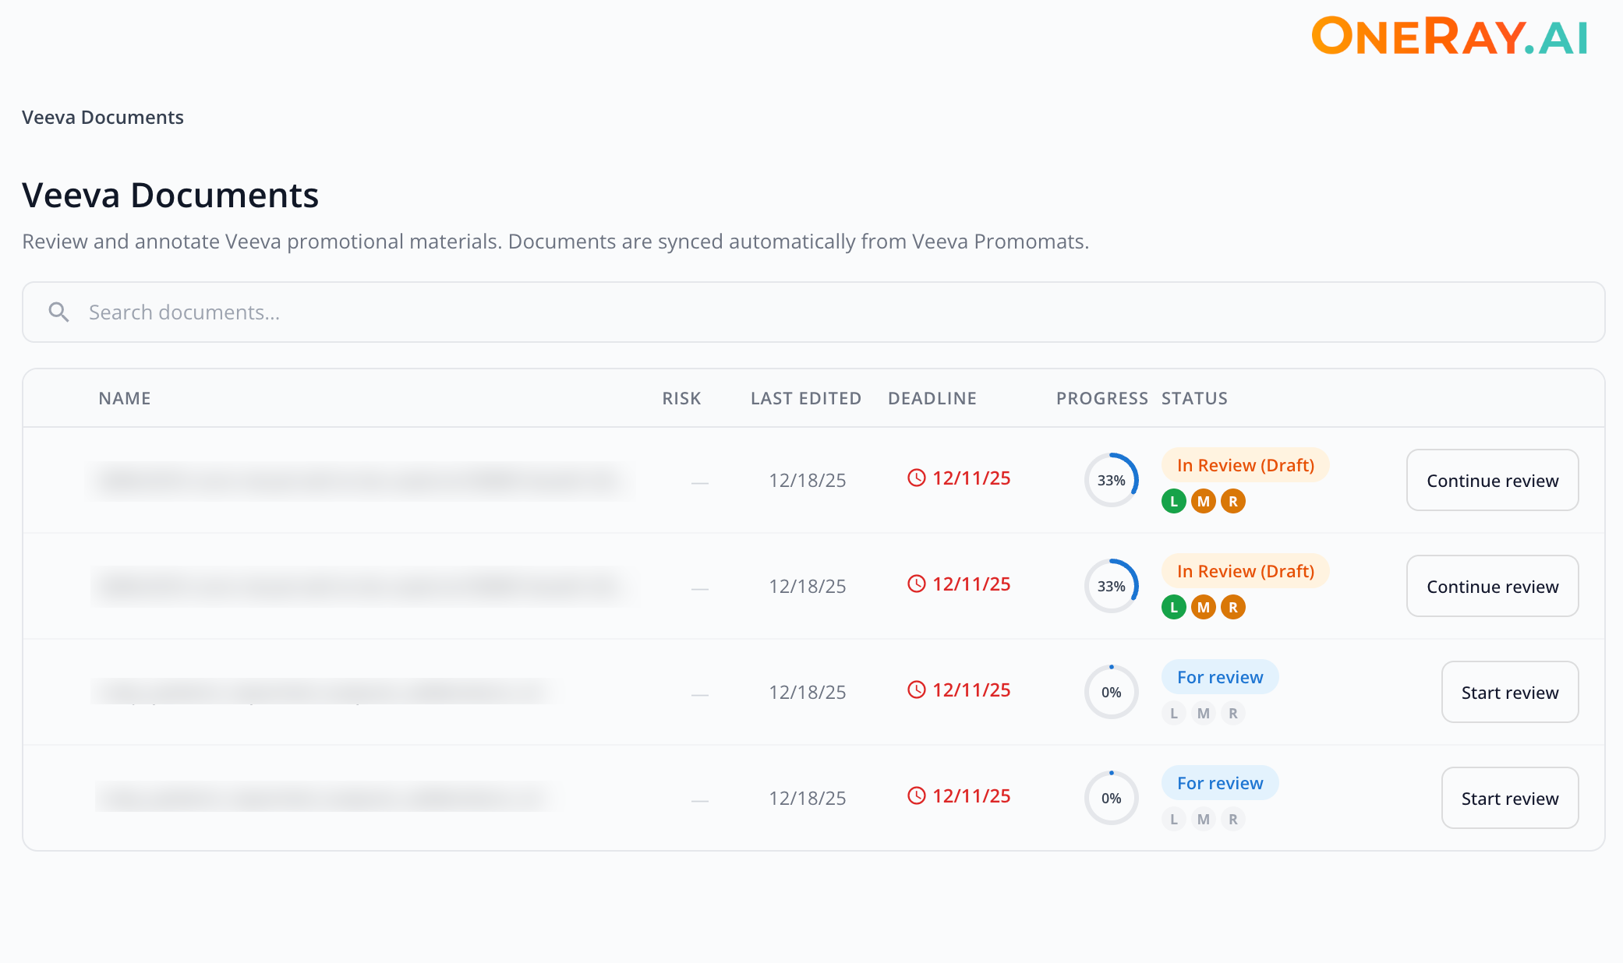Click the For review badge in the third row

coord(1219,676)
